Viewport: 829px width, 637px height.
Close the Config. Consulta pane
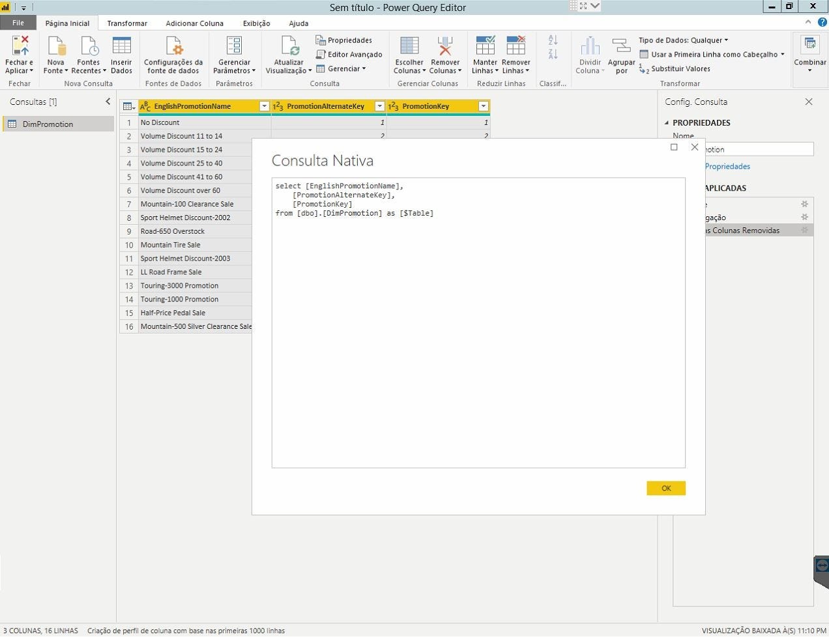point(809,102)
